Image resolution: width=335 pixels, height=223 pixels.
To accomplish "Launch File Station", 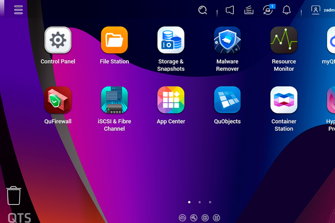I will pyautogui.click(x=114, y=40).
